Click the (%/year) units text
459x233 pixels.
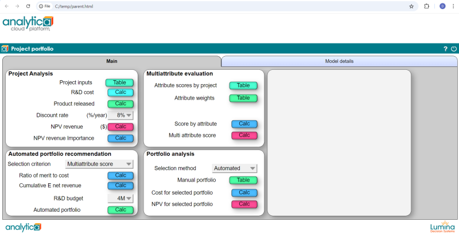pyautogui.click(x=96, y=115)
